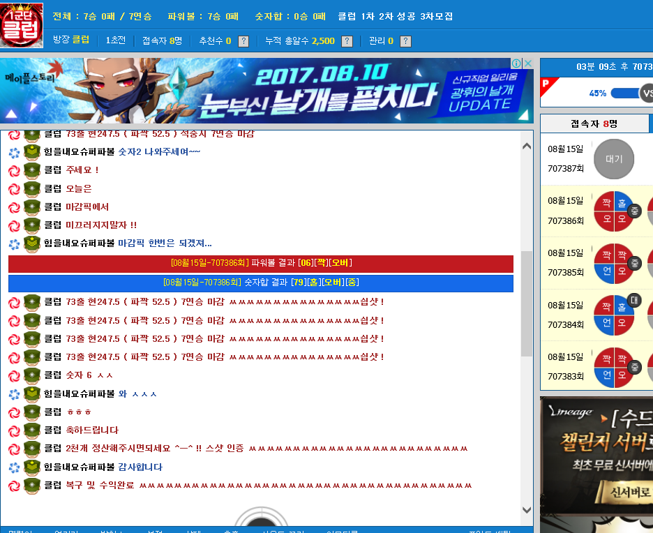
Task: Click the avatar icon beside 'ㅎㅎㅎ' message
Action: pyautogui.click(x=32, y=412)
